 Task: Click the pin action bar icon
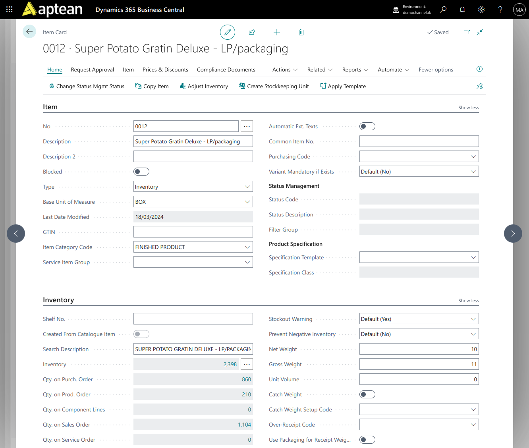click(479, 86)
